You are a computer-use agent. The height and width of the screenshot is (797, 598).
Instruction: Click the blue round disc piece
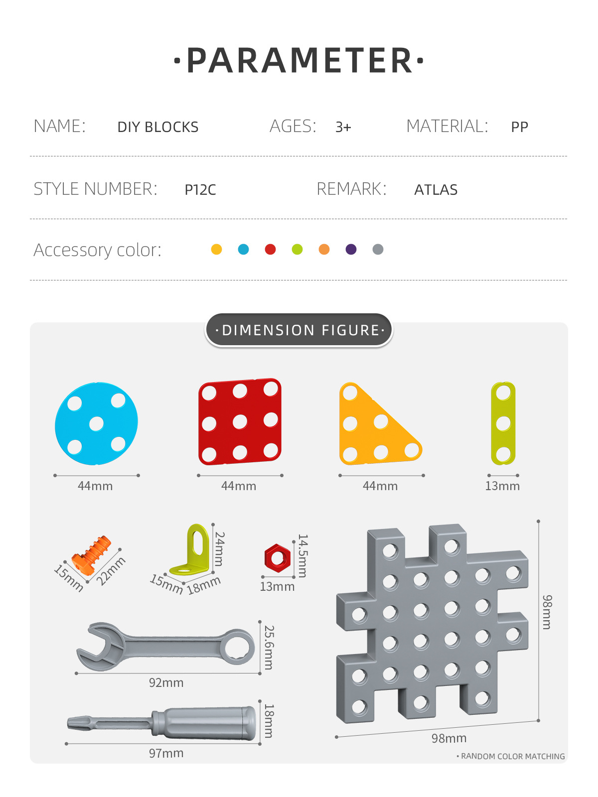(96, 423)
